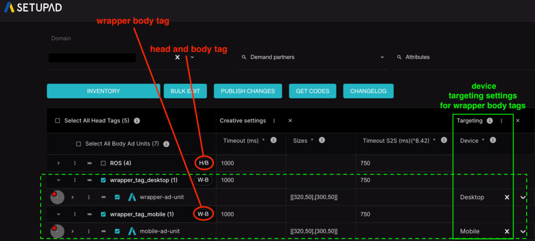Viewport: 535px width, 241px height.
Task: Click the Setupad logo
Action: tap(33, 7)
